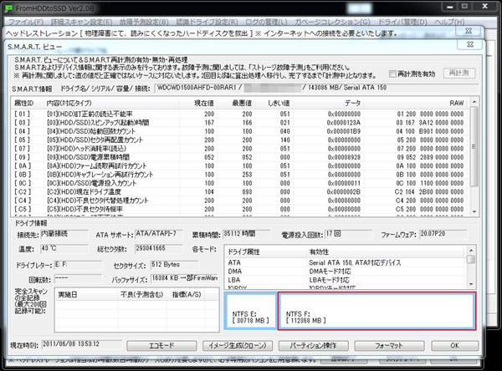Click the 現在値 column header

(x=198, y=103)
